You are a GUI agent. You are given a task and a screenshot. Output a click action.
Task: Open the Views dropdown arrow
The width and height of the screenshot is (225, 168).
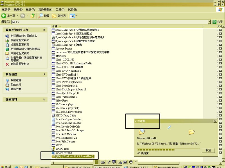[x=76, y=16]
